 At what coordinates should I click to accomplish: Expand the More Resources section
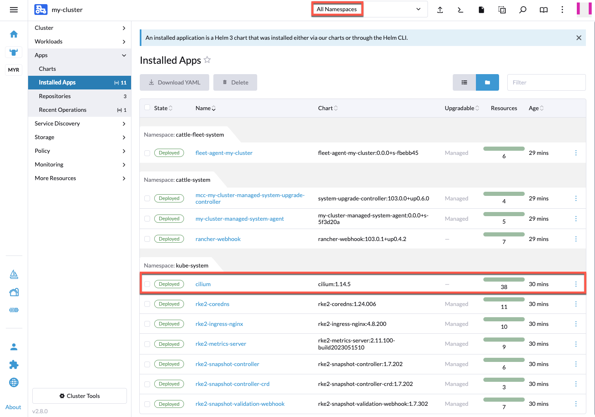[79, 178]
